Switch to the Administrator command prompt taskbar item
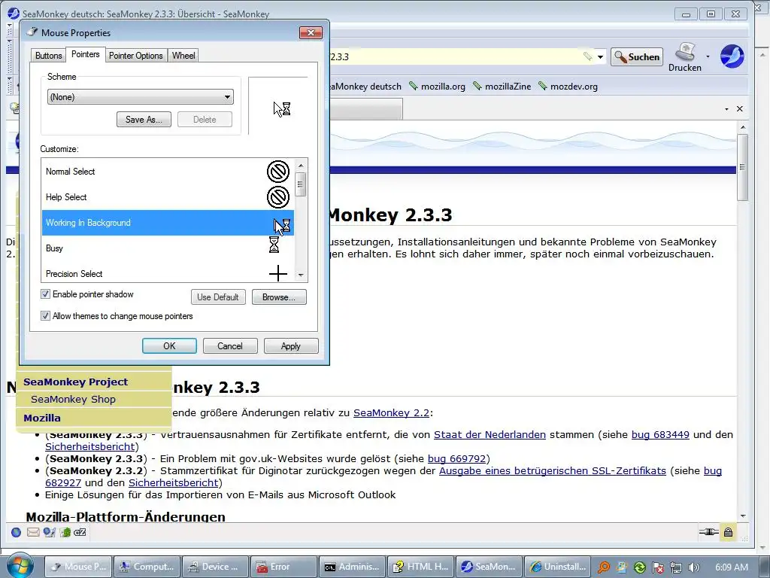The width and height of the screenshot is (770, 578). pyautogui.click(x=352, y=567)
